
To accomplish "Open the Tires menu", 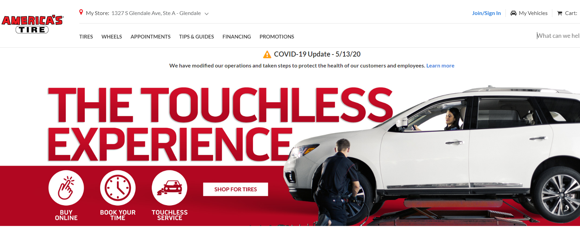I will [x=86, y=37].
